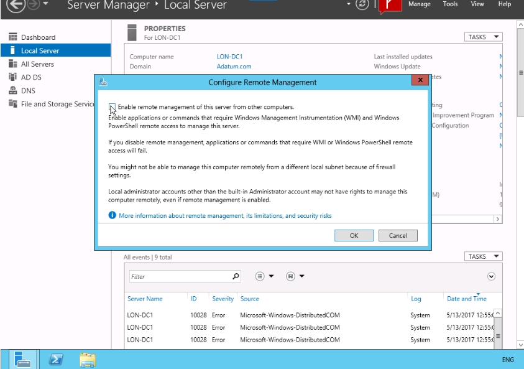Click the main window scrollbar up arrow
524x369 pixels.
pyautogui.click(x=520, y=25)
